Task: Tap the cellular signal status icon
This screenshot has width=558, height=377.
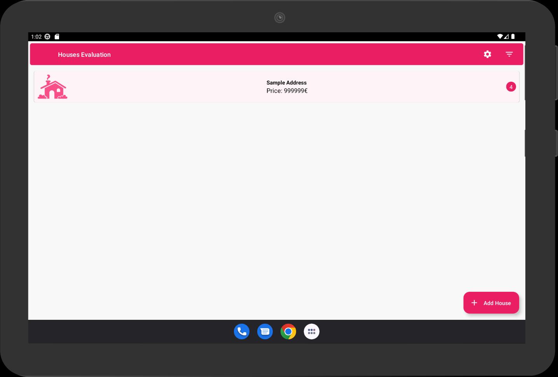Action: (x=506, y=37)
